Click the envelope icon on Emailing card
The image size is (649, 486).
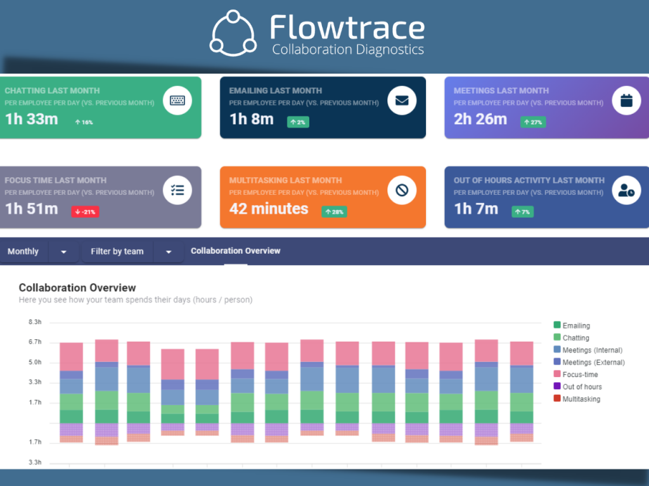point(402,101)
